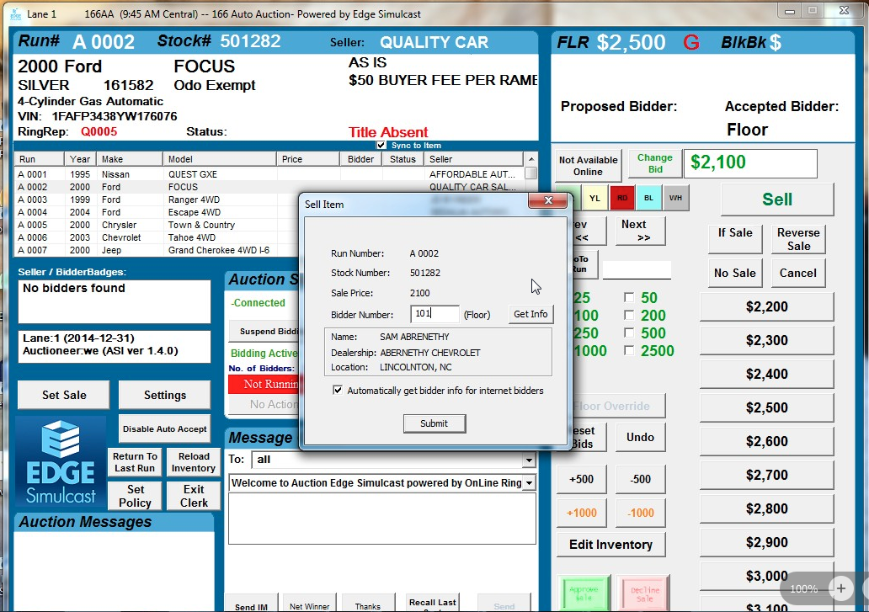This screenshot has width=869, height=612.
Task: Click the Submit button in Sell Item dialog
Action: coord(434,423)
